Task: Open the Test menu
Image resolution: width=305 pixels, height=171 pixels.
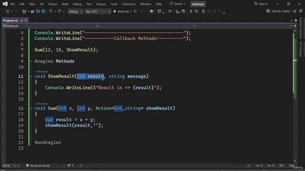Action: pyautogui.click(x=89, y=4)
